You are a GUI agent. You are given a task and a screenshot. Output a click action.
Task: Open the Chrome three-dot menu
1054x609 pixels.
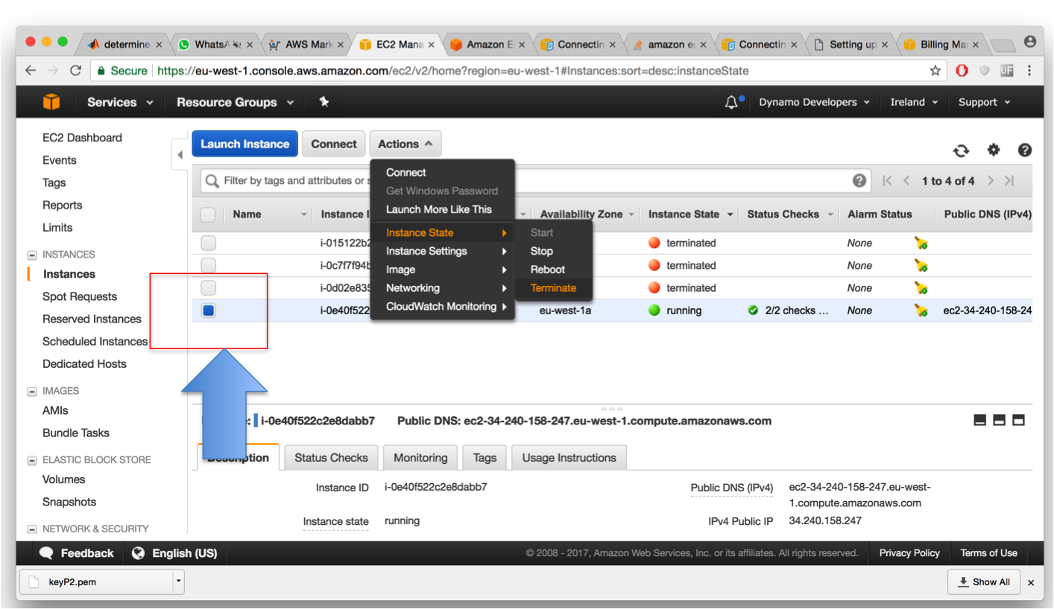(1029, 71)
